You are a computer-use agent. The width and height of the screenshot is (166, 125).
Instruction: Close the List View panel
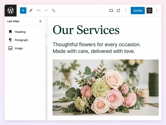(x=40, y=21)
